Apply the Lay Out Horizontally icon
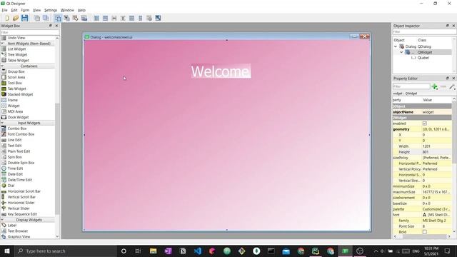Image resolution: width=457 pixels, height=257 pixels. [96, 18]
